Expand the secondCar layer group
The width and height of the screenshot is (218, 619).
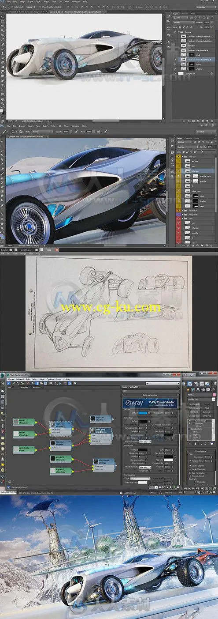(183, 211)
